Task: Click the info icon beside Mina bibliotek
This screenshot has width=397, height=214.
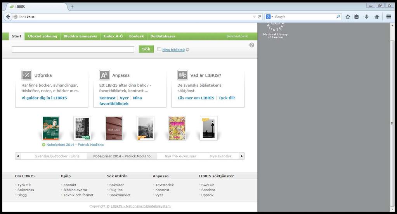Action: point(187,50)
